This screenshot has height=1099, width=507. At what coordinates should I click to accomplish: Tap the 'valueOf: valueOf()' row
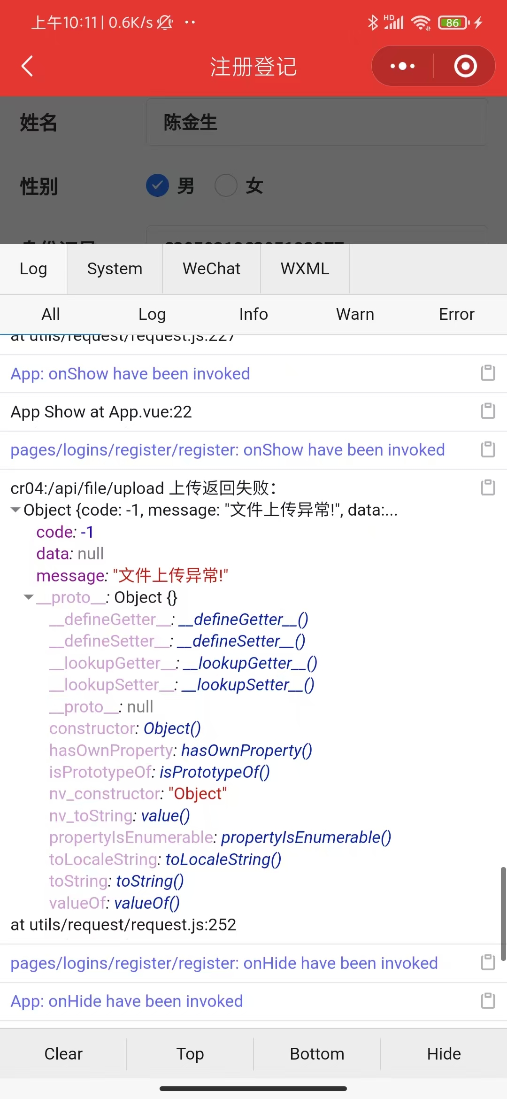point(115,903)
